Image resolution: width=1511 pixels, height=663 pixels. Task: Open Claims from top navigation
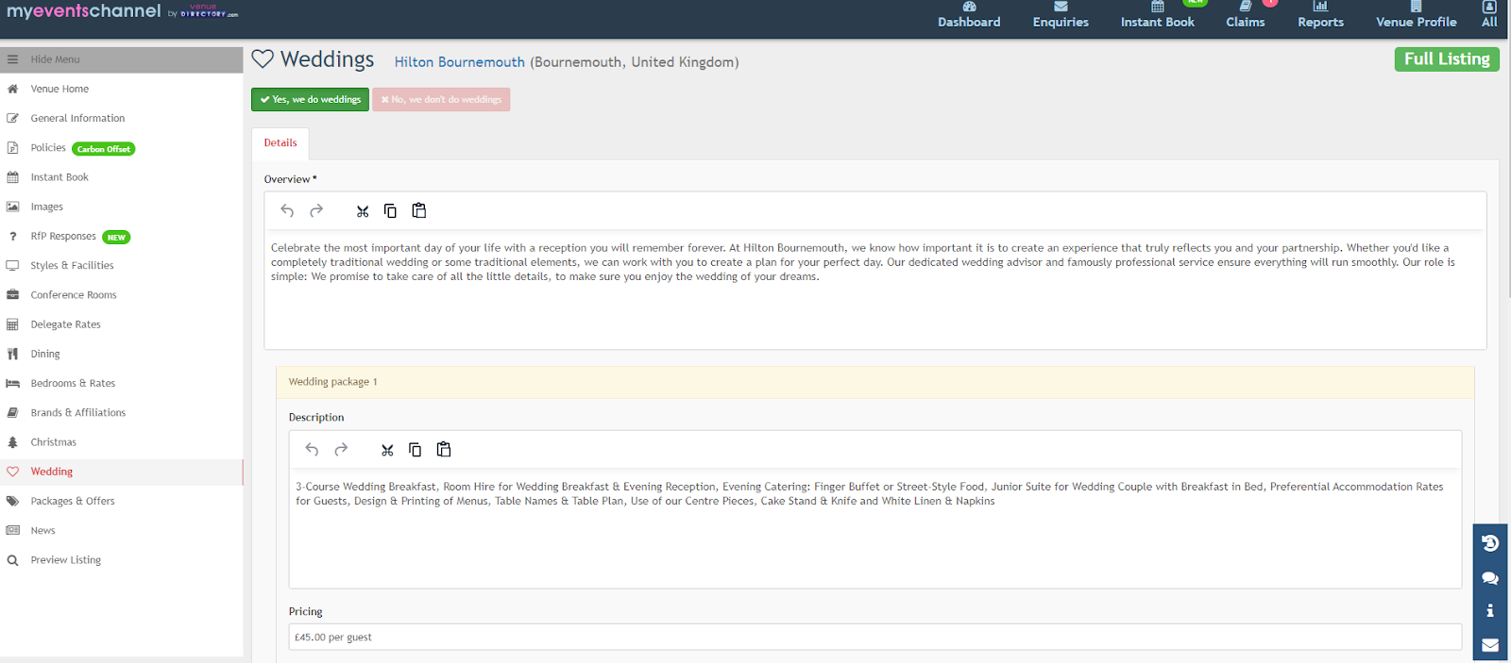click(1246, 15)
